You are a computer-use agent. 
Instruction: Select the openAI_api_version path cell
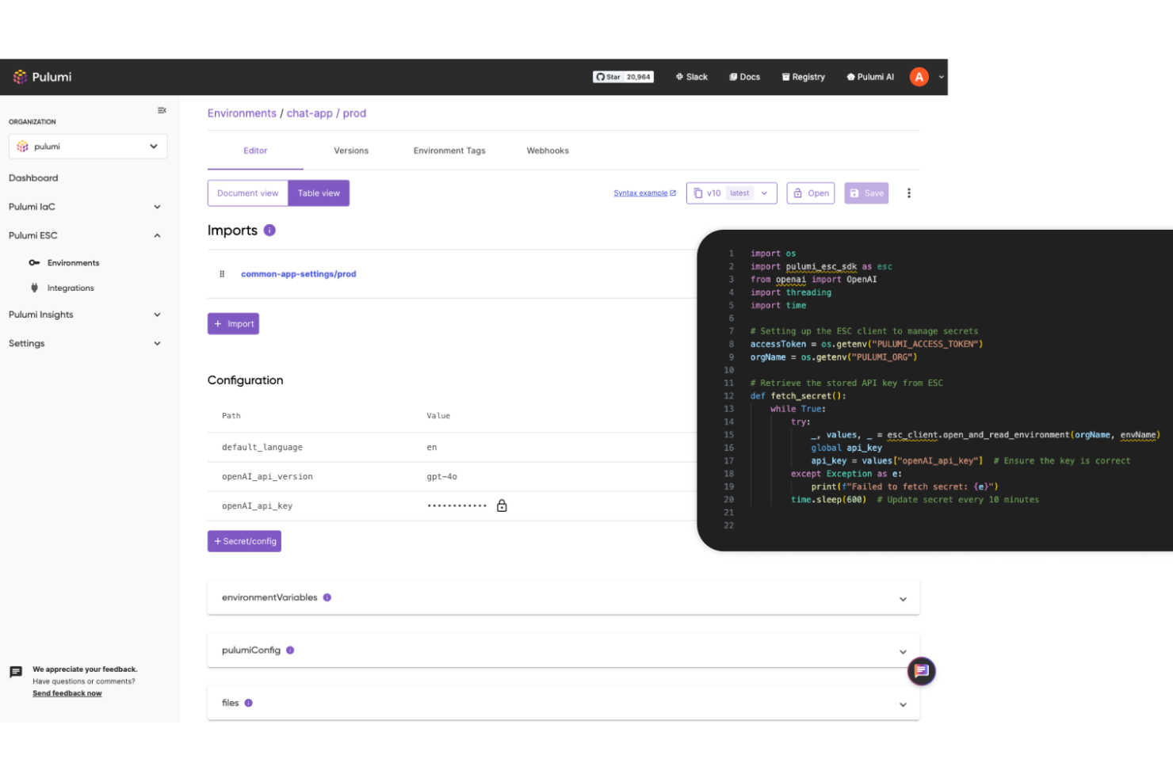(267, 477)
